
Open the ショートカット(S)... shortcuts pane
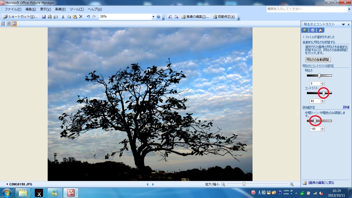click(x=21, y=17)
